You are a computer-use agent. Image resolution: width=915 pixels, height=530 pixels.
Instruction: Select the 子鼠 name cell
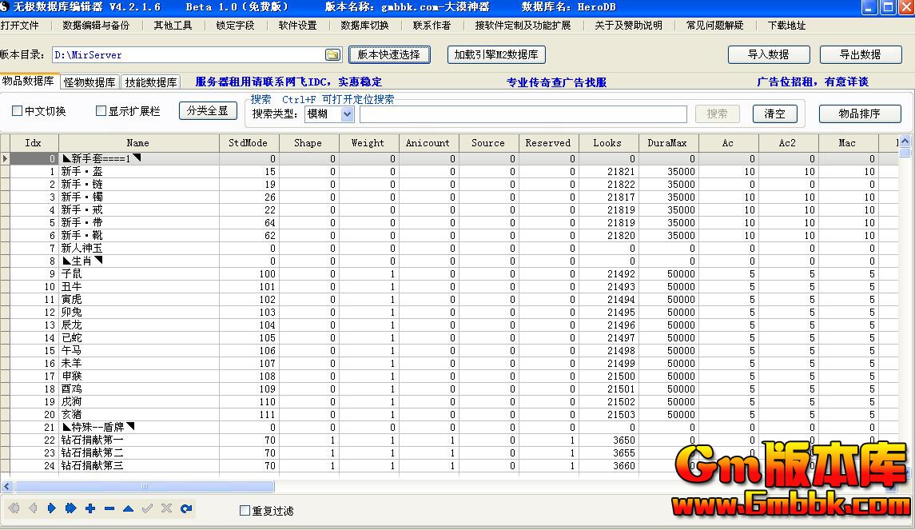click(138, 273)
